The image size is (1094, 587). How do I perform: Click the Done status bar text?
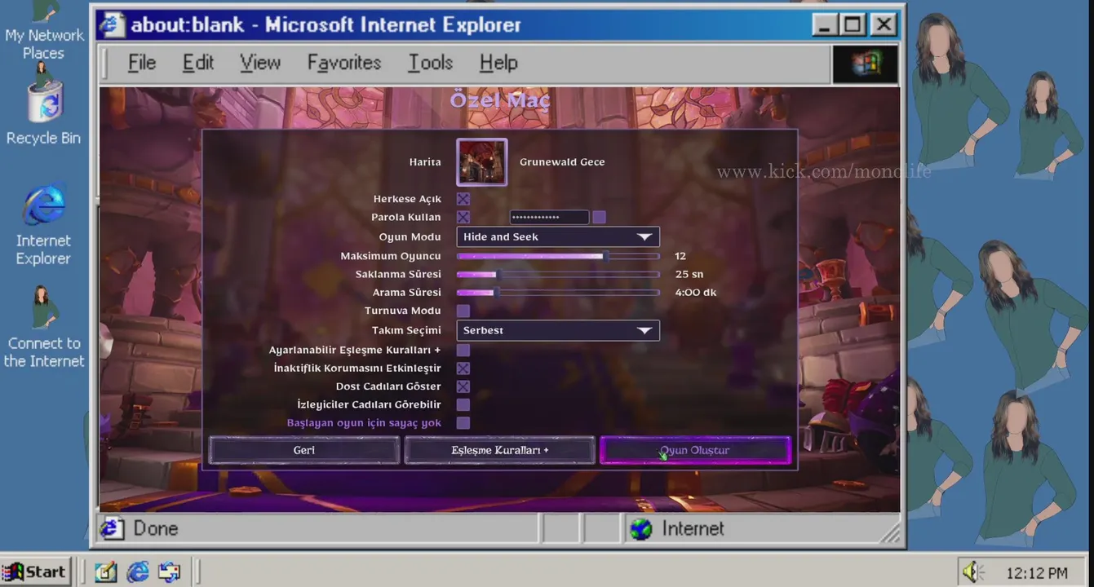155,529
